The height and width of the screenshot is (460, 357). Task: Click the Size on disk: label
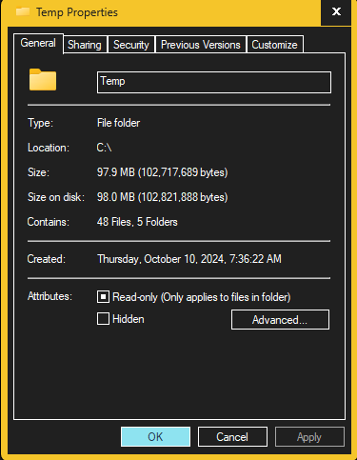(x=56, y=197)
